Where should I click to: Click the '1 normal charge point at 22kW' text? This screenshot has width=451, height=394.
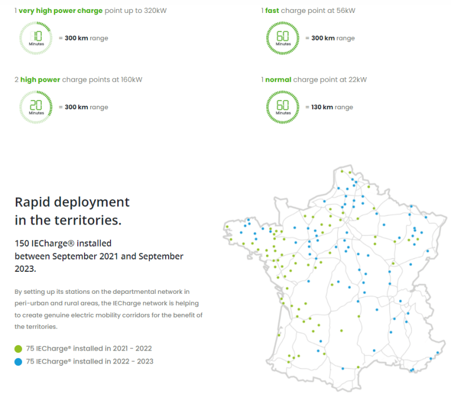pyautogui.click(x=313, y=79)
